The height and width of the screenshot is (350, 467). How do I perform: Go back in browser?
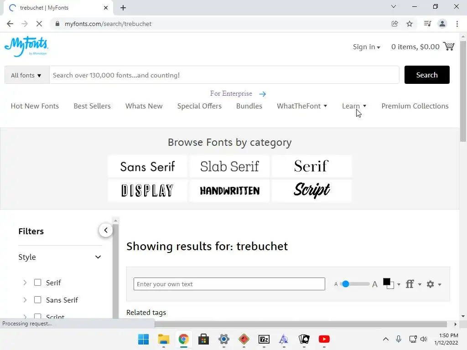click(10, 24)
